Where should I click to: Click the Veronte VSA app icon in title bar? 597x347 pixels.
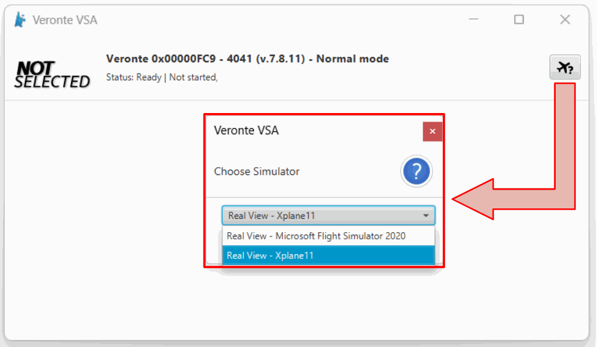pyautogui.click(x=21, y=20)
